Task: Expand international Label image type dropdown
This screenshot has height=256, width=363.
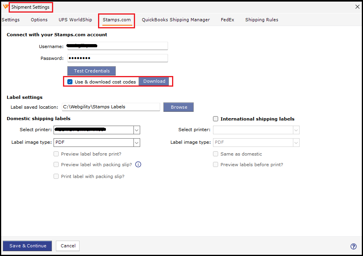Action: click(296, 143)
